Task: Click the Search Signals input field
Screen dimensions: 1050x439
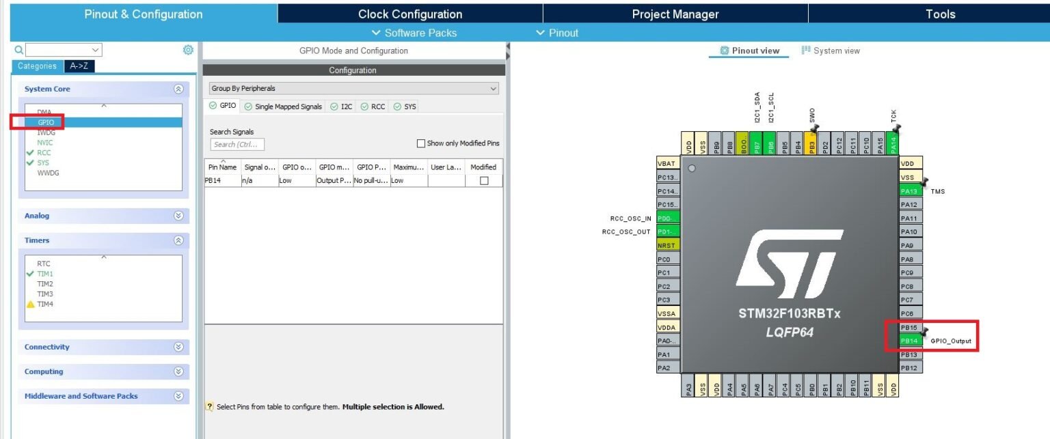Action: tap(237, 145)
